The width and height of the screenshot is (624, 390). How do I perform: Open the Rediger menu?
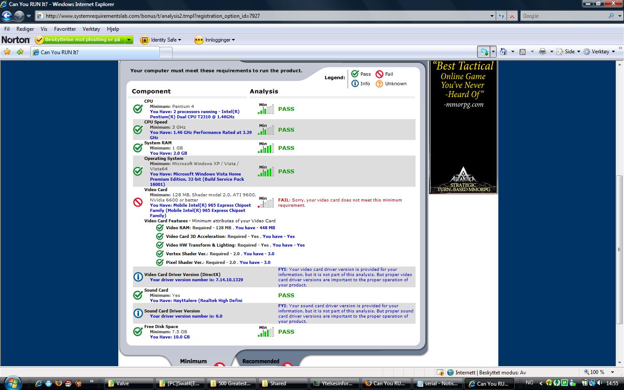click(25, 29)
